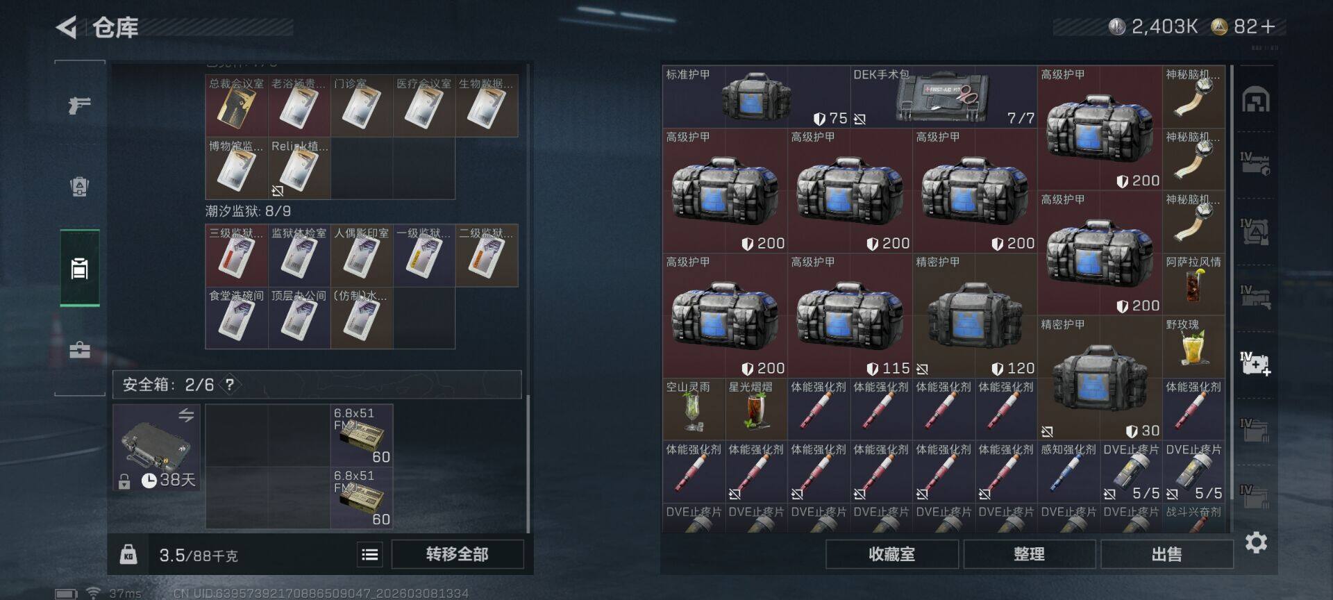The height and width of the screenshot is (600, 1333).
Task: Open the 收藏室 button
Action: pos(892,554)
